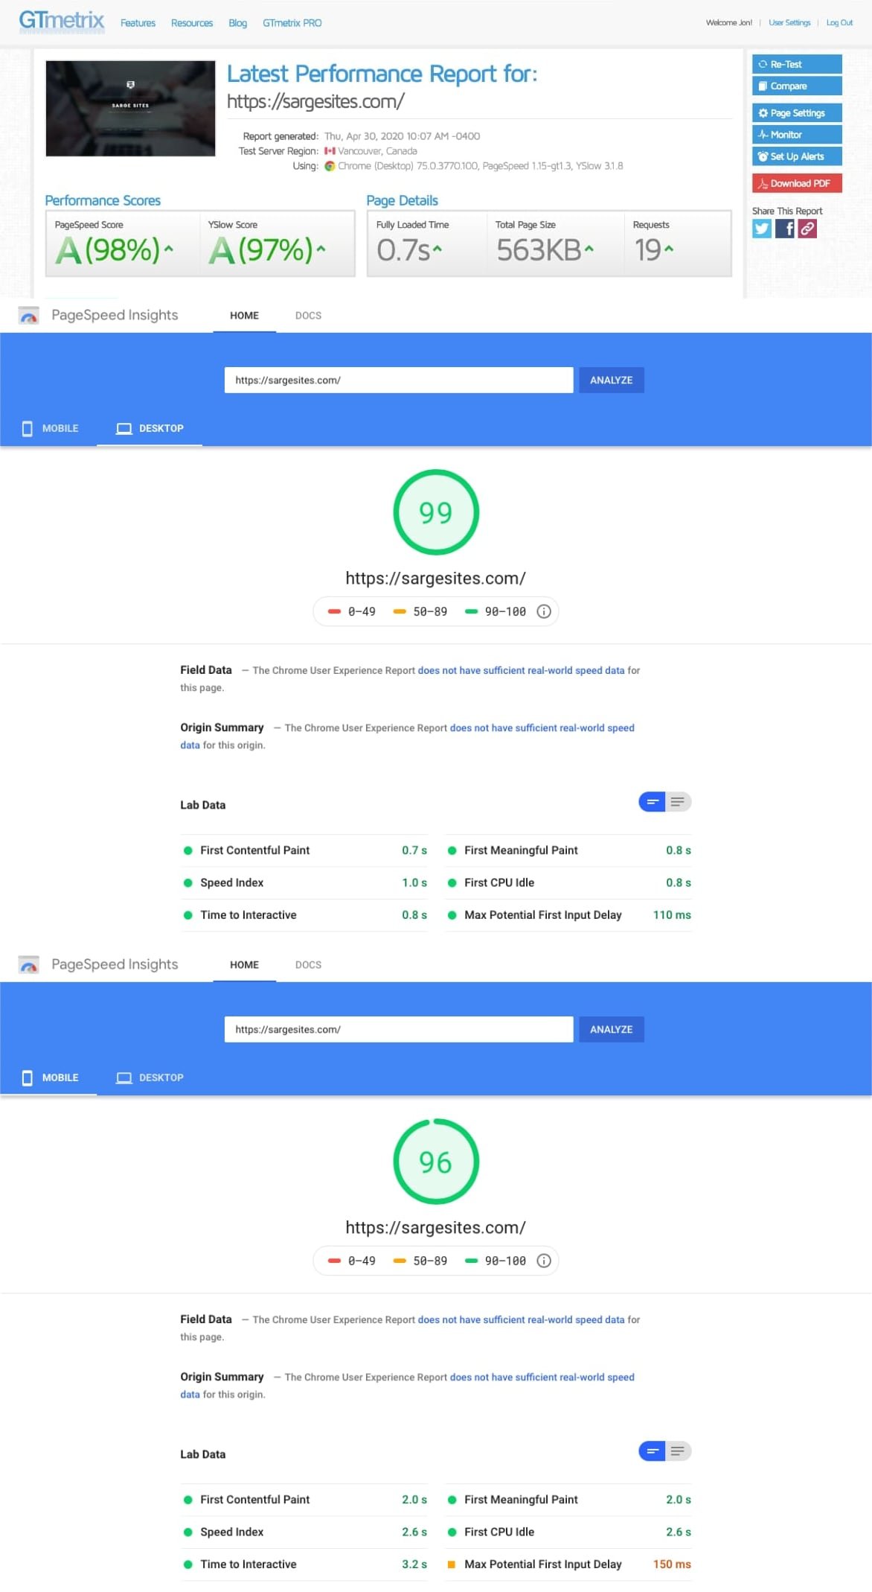Focus URL field in mobile PageSpeed section
Screen dimensions: 872x1592
point(399,1029)
